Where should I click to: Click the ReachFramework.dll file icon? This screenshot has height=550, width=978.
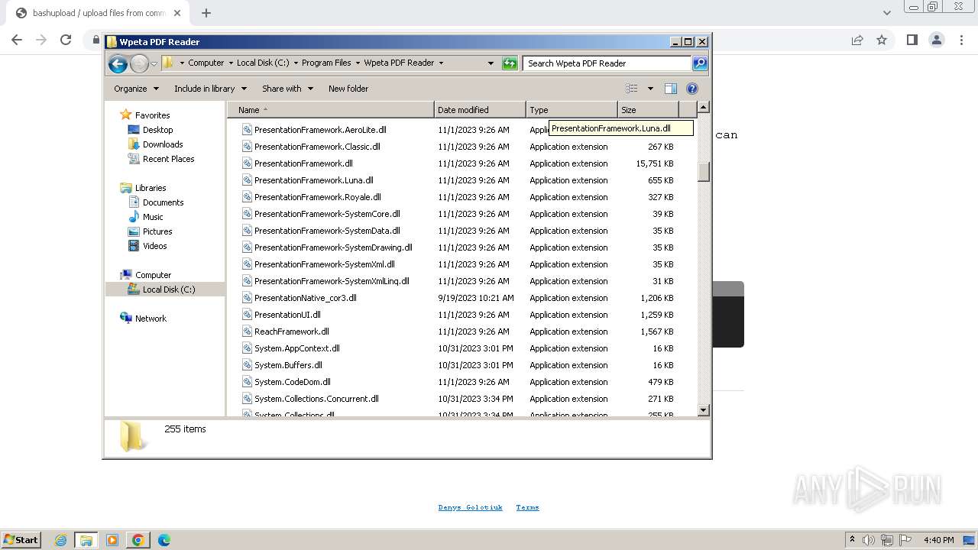coord(247,332)
